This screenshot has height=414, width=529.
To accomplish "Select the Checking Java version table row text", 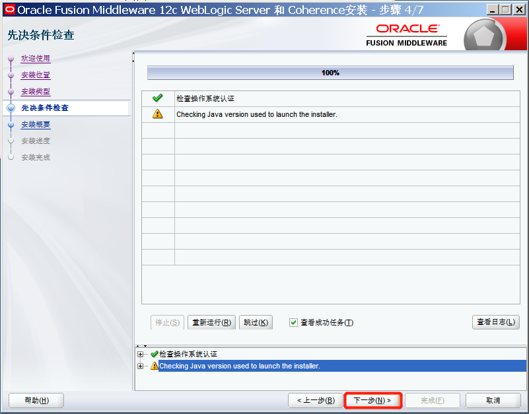I will (257, 114).
